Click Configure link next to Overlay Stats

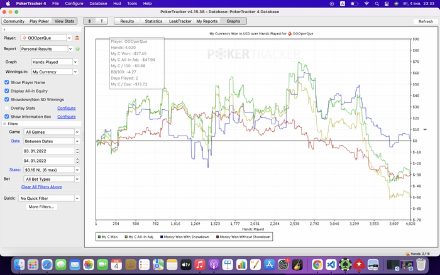[67, 108]
